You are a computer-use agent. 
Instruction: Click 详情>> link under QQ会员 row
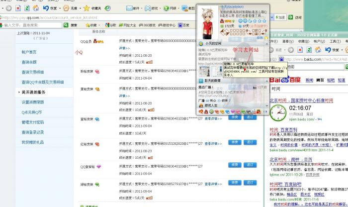(124, 48)
